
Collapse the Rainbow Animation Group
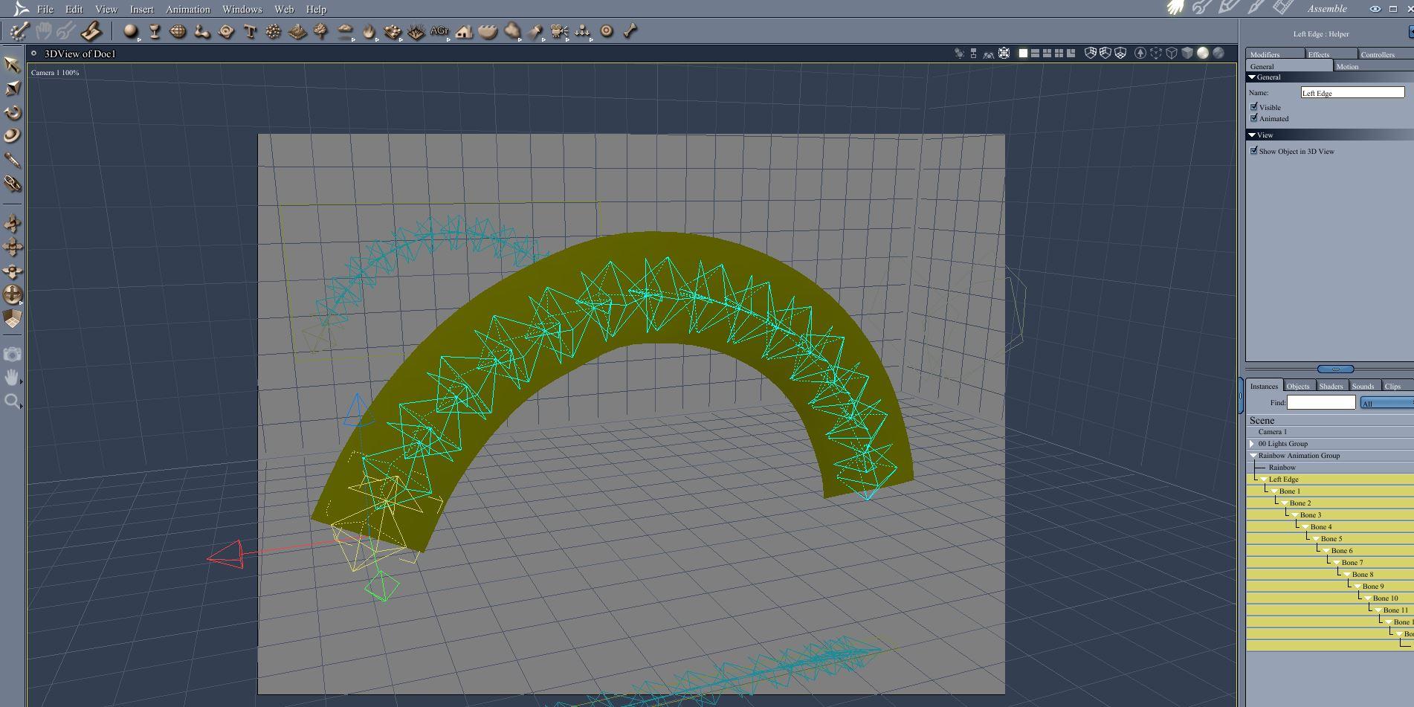click(1253, 456)
